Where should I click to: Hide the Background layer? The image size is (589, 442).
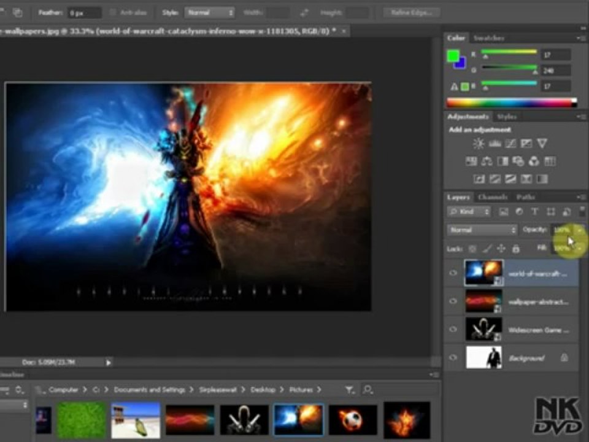(x=453, y=357)
